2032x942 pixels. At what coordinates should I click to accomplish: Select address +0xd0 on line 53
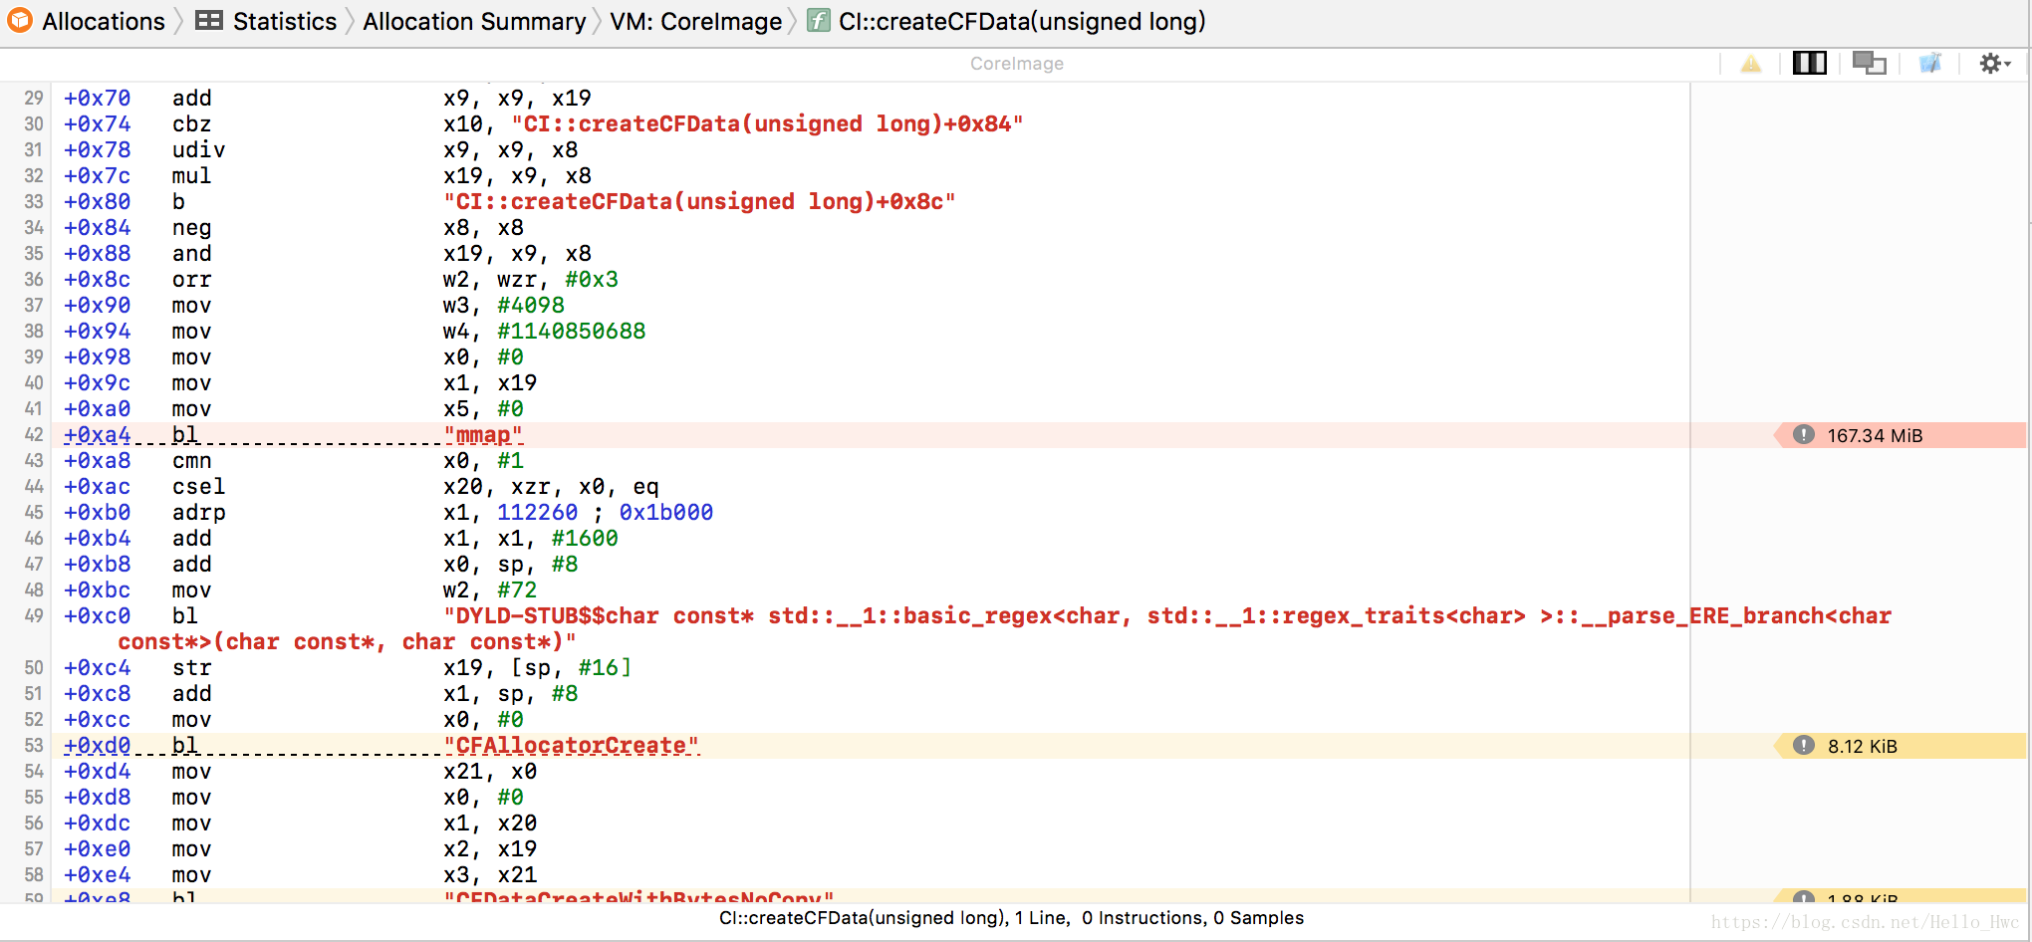(97, 746)
